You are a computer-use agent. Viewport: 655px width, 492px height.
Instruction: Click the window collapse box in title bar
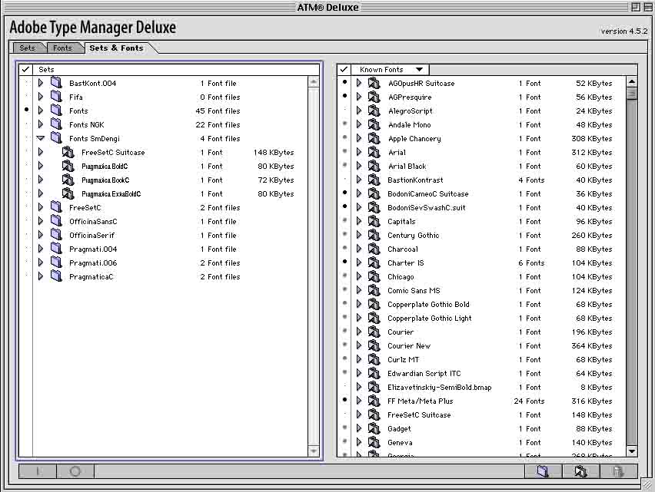pos(647,7)
